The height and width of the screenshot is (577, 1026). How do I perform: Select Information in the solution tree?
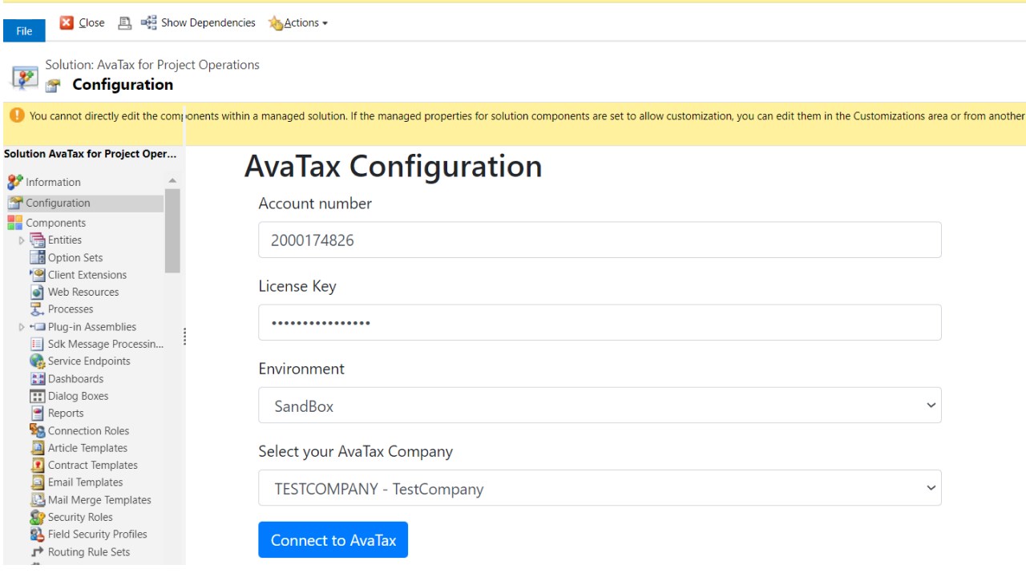(53, 182)
